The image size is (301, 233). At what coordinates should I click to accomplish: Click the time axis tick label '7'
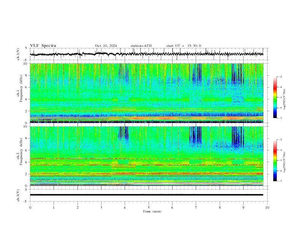(196, 207)
